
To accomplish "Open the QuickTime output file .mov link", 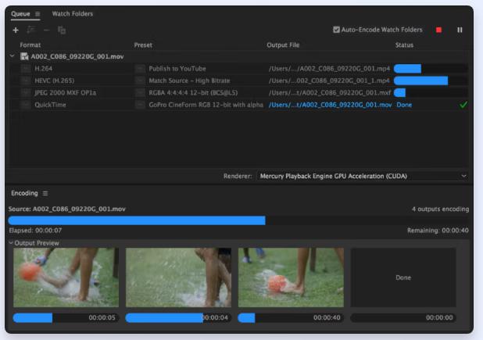I will (331, 105).
